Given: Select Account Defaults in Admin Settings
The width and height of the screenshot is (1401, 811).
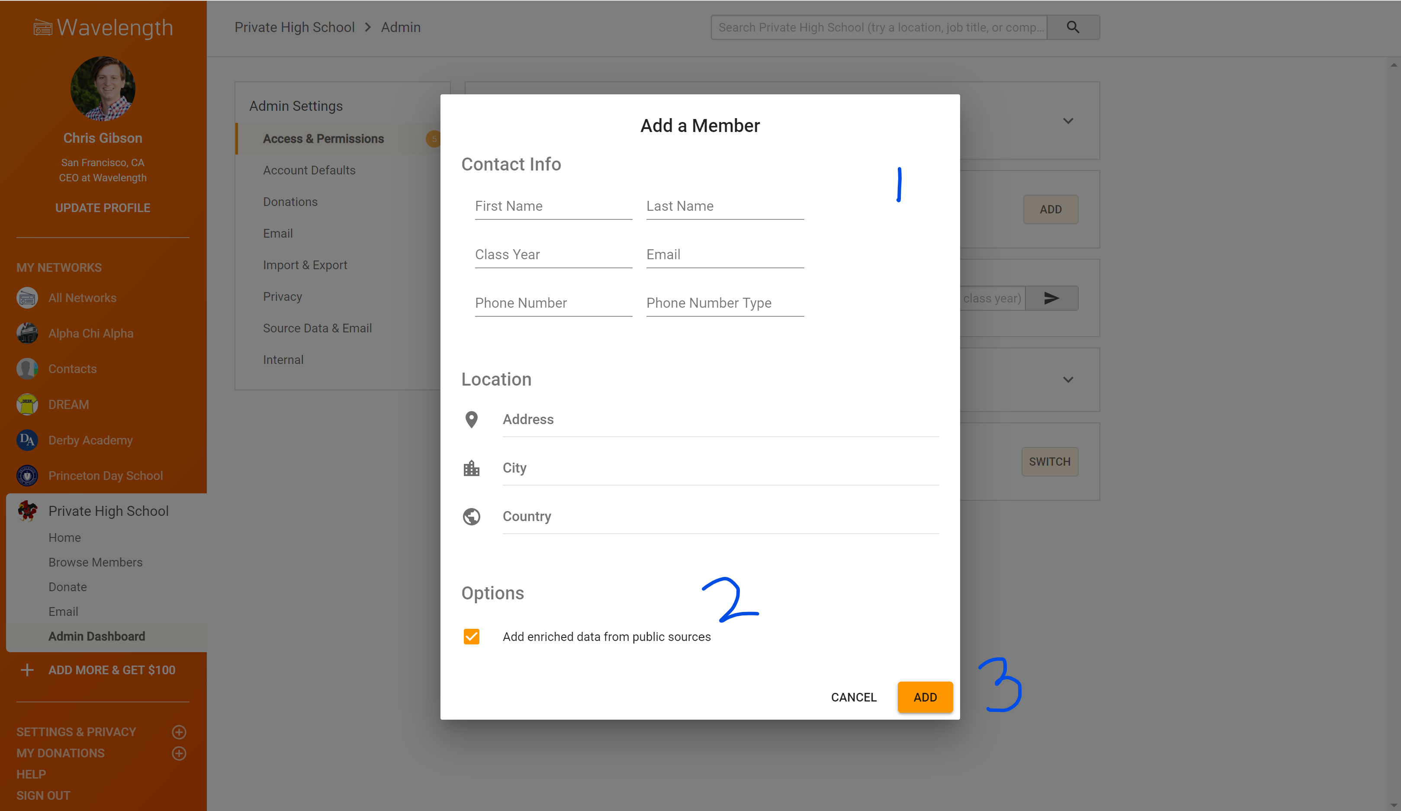Looking at the screenshot, I should tap(309, 170).
